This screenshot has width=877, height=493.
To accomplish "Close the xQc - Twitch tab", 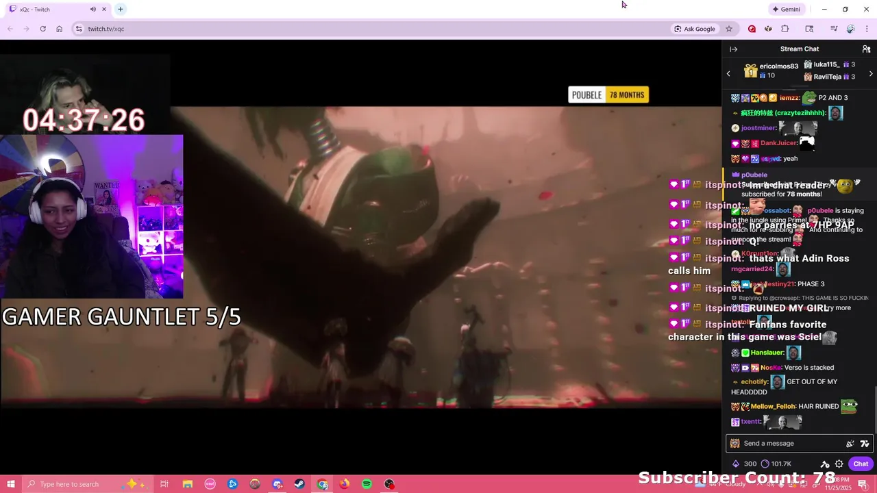I will (104, 9).
